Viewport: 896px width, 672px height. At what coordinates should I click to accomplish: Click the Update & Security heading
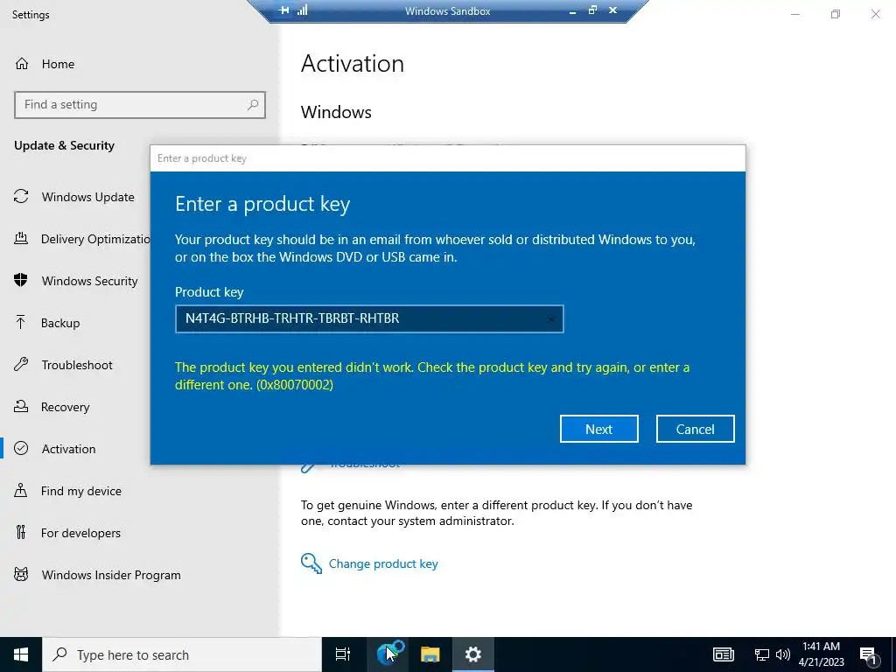[65, 146]
